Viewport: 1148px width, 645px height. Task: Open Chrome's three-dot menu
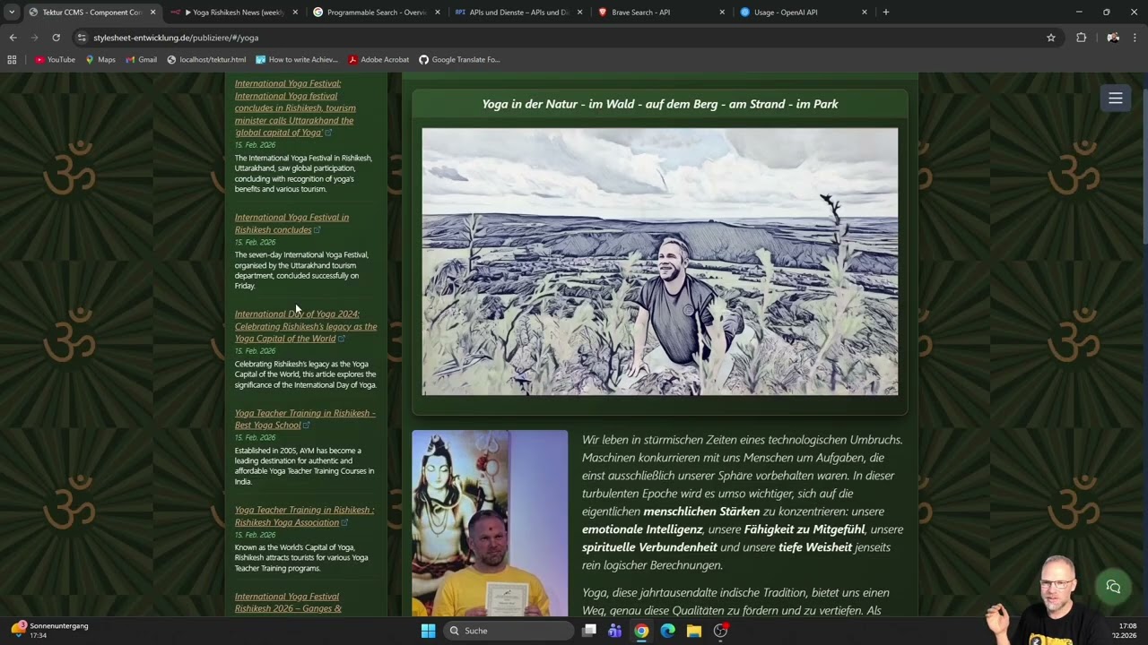click(x=1135, y=38)
